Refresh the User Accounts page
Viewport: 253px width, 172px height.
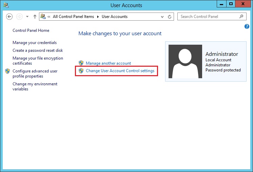[x=170, y=17]
